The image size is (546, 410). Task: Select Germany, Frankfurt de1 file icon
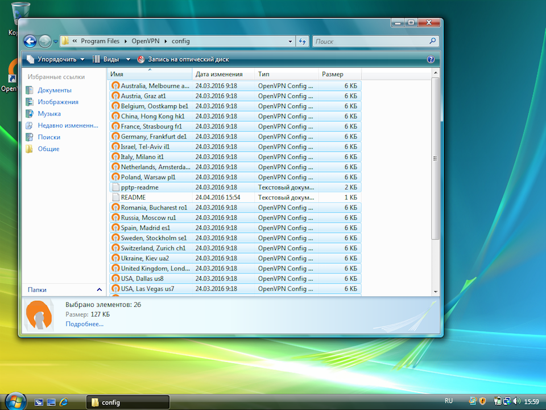[x=115, y=136]
